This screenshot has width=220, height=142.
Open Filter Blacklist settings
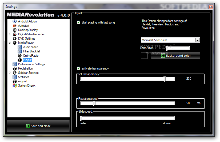pos(31,51)
